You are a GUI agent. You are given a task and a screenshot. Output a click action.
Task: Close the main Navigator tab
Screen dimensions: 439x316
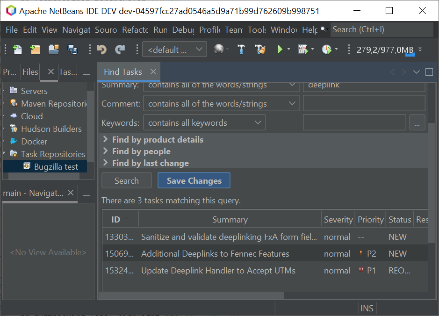tap(71, 193)
